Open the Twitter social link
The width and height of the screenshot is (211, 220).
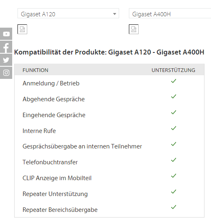(6, 60)
